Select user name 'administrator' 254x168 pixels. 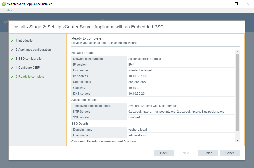click(x=137, y=135)
